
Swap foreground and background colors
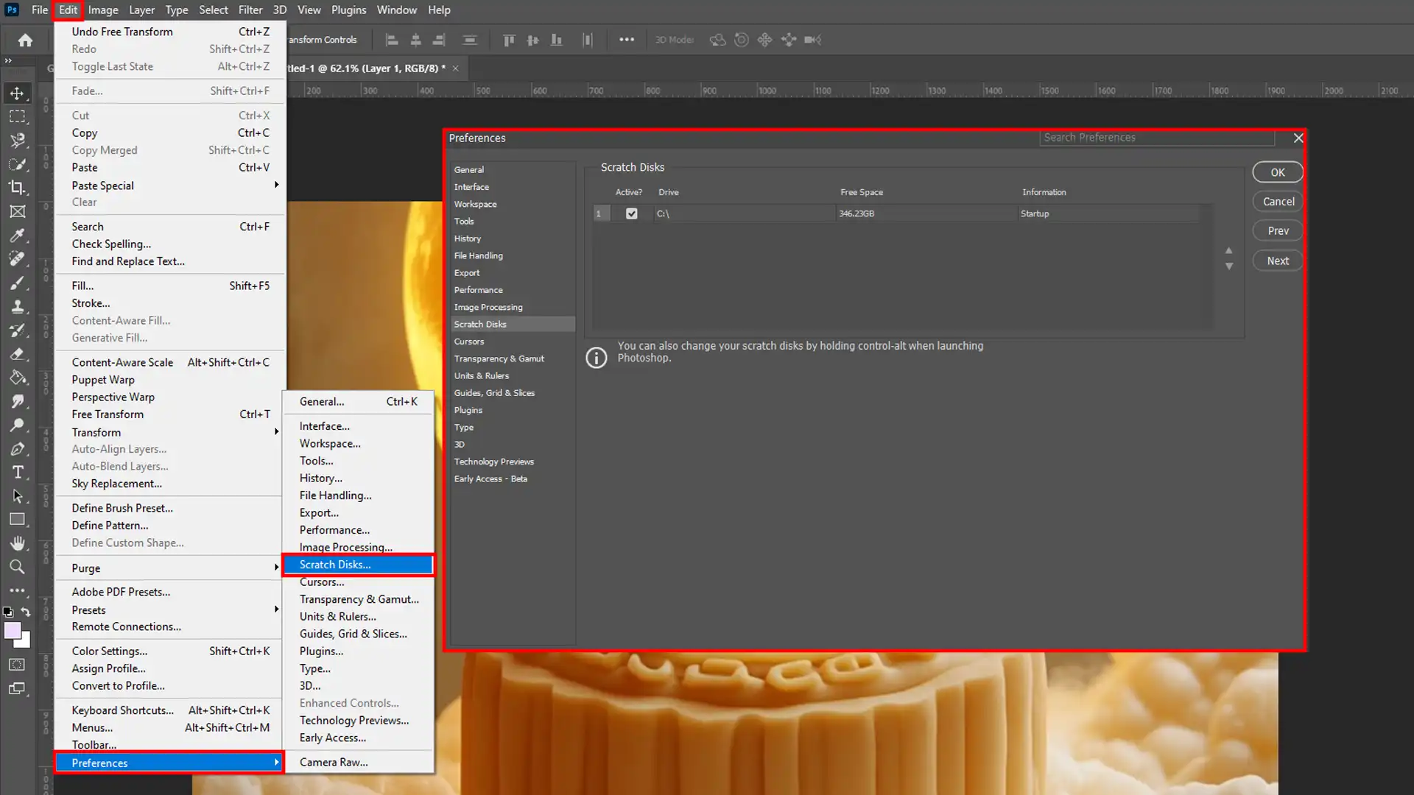pos(26,612)
